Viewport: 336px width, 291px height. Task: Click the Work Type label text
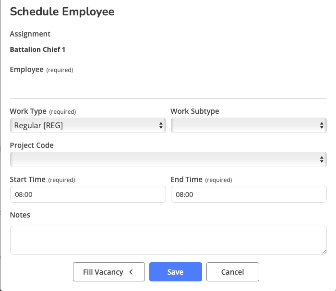28,111
